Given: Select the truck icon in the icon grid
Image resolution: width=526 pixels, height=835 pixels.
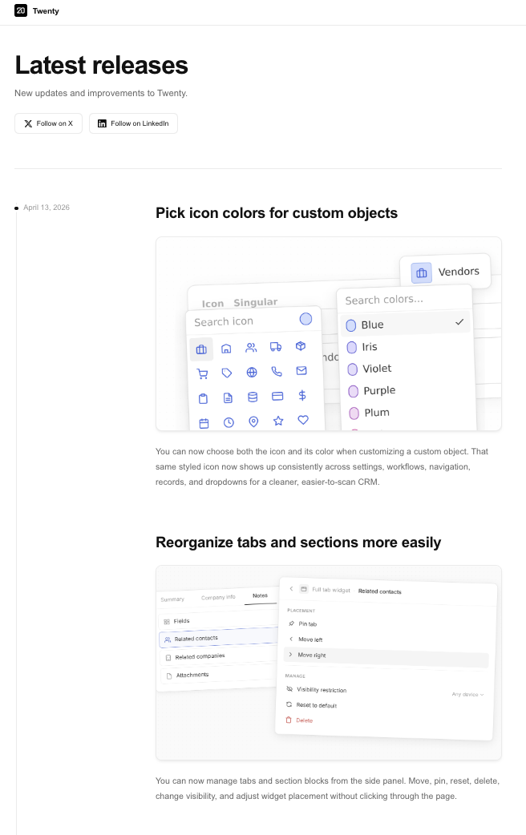Looking at the screenshot, I should pos(276,347).
